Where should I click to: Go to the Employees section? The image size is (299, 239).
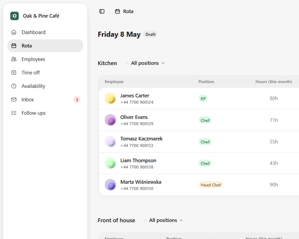coord(45,59)
